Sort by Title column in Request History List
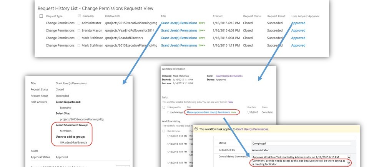Image resolution: width=369 pixels, height=167 pixels. pyautogui.click(x=163, y=16)
